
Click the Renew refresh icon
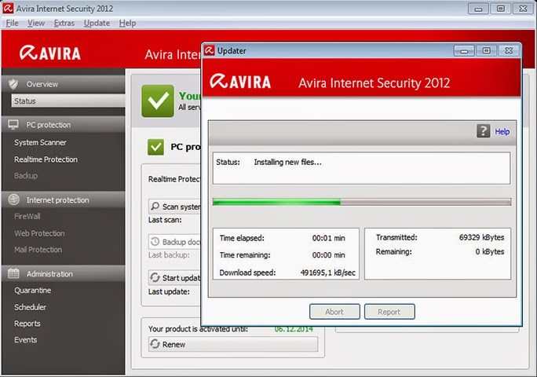(155, 344)
